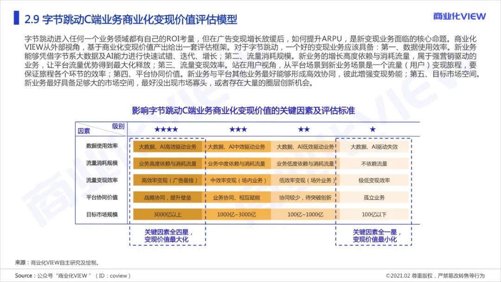The width and height of the screenshot is (501, 282).
Task: Click the Source 公众号 coview footer text
Action: (x=73, y=276)
